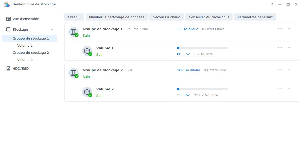Click the 15.8 Go usage value

183,95
